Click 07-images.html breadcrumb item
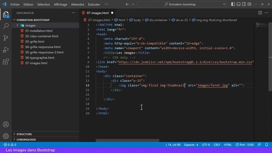The image size is (272, 153). 97,20
